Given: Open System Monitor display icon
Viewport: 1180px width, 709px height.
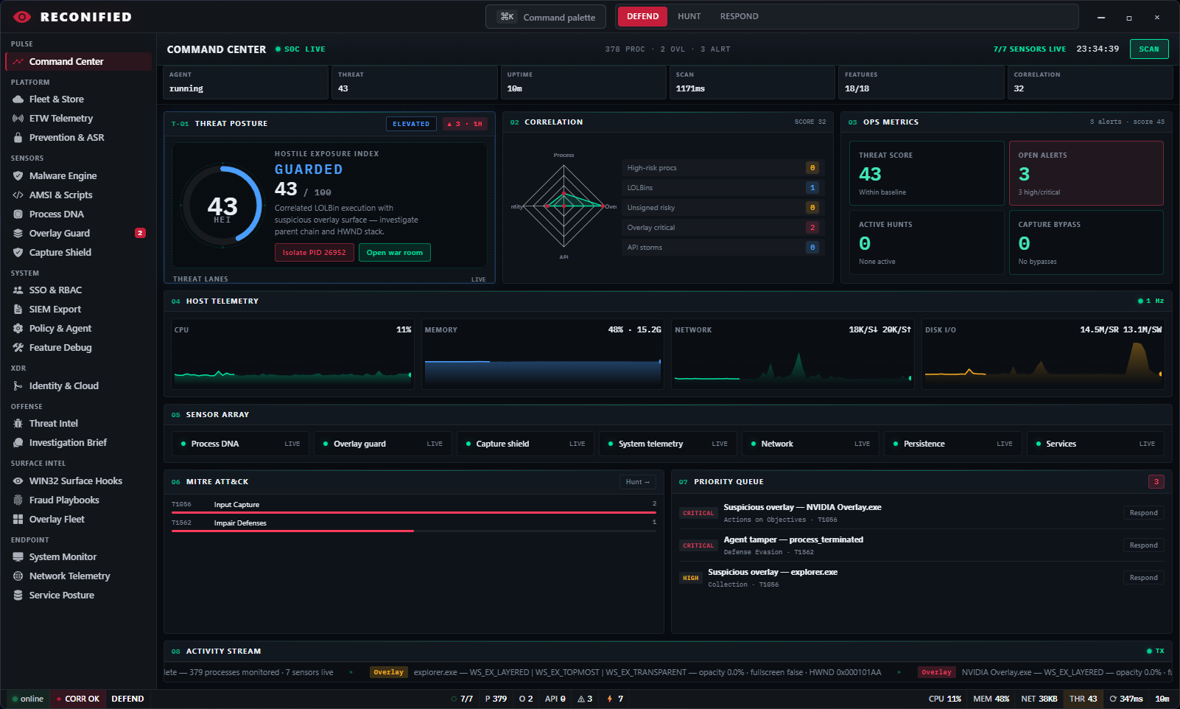Looking at the screenshot, I should (x=18, y=557).
